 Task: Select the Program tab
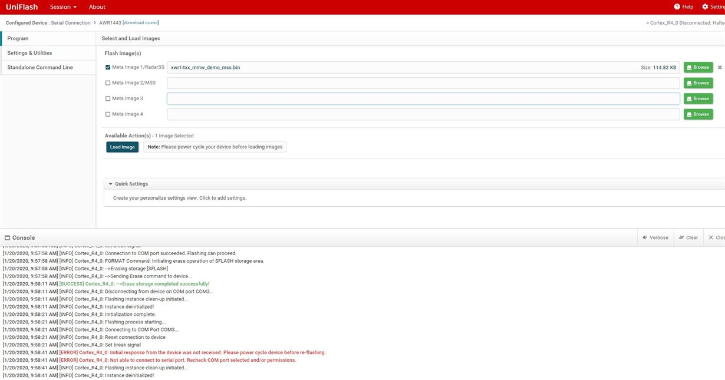click(x=48, y=38)
